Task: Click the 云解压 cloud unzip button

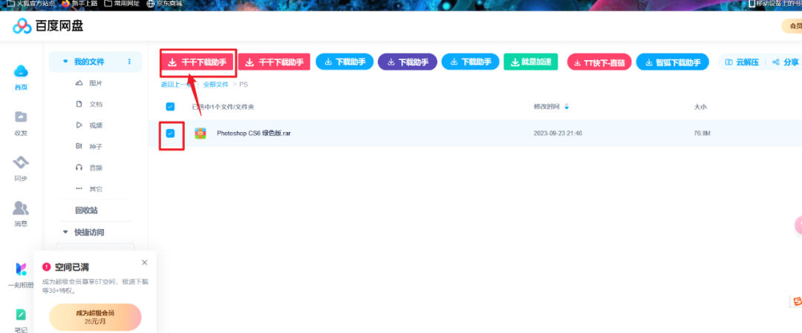Action: [742, 62]
